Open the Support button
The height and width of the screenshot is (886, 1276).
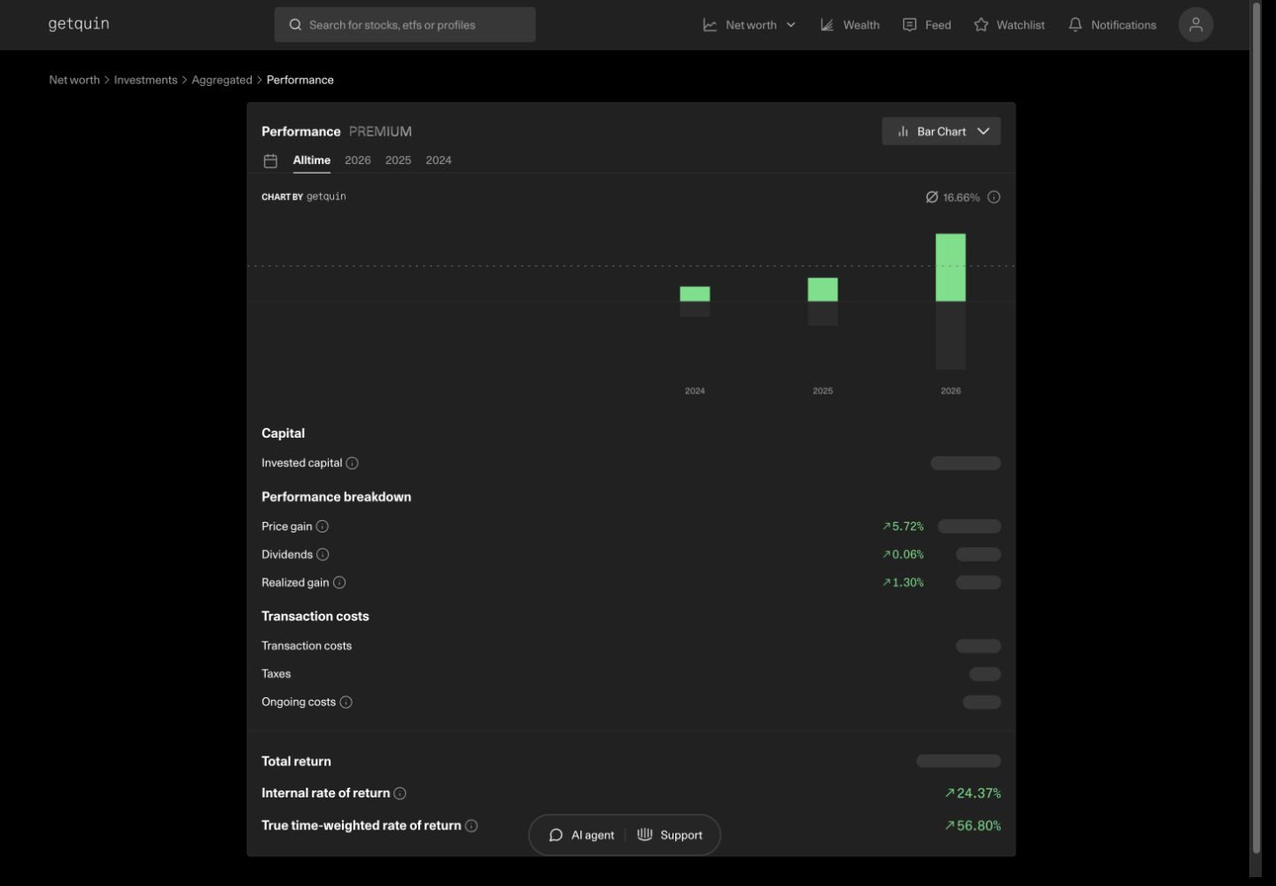click(x=670, y=835)
